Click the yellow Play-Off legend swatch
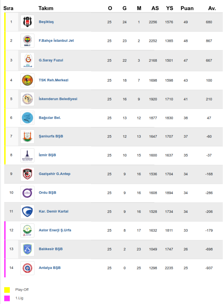This screenshot has height=304, width=223. point(7,290)
